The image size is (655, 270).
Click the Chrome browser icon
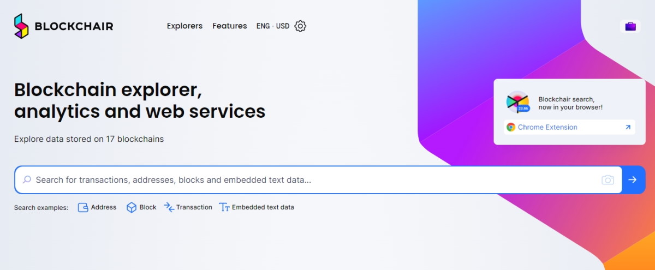[x=511, y=127]
